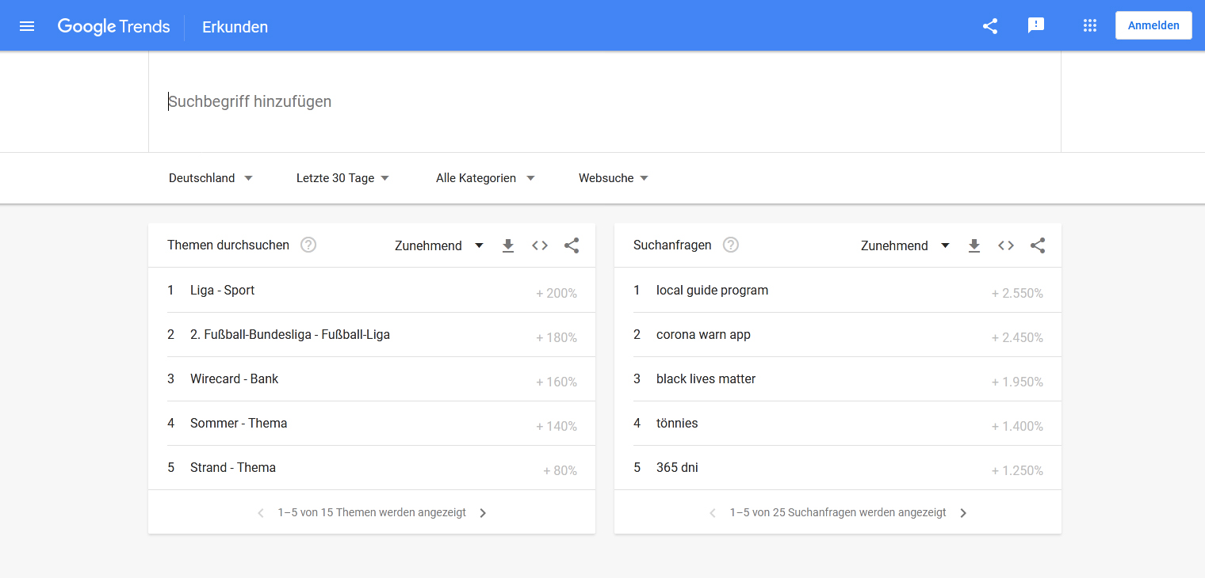Click the 1–5 von 15 Themen text
1205x578 pixels.
tap(372, 513)
